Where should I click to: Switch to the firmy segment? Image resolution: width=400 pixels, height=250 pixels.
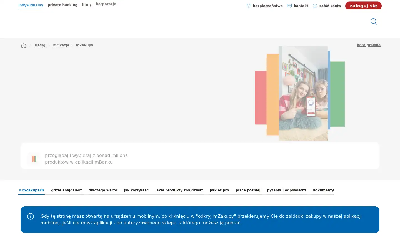87,4
